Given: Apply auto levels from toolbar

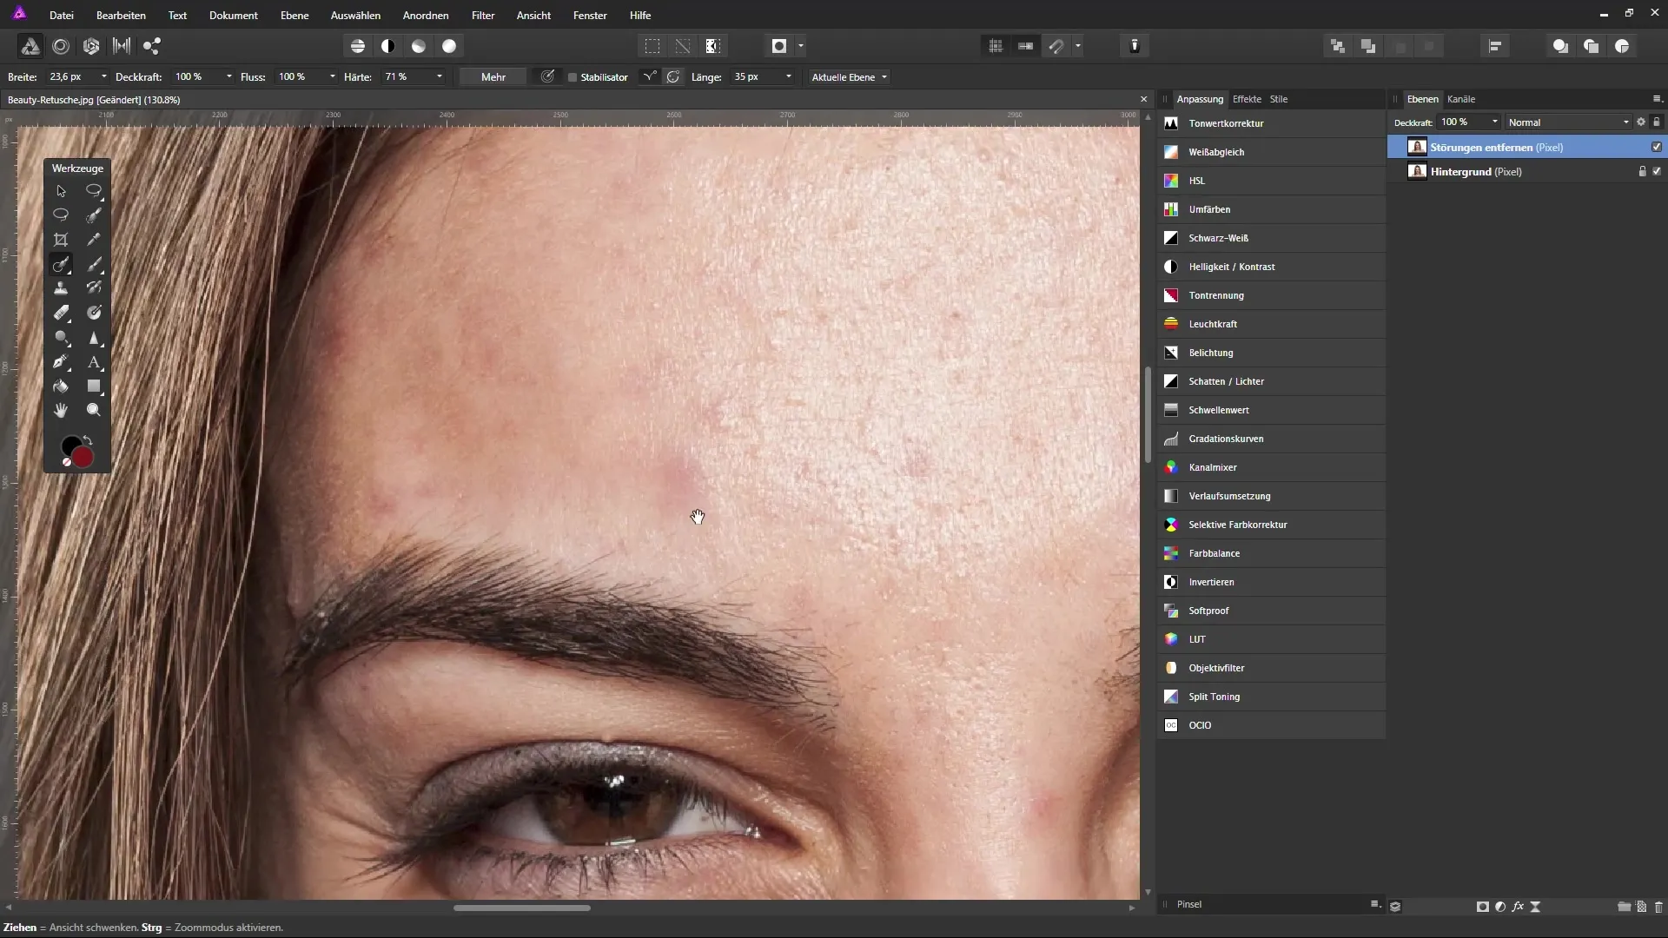Looking at the screenshot, I should click(358, 46).
